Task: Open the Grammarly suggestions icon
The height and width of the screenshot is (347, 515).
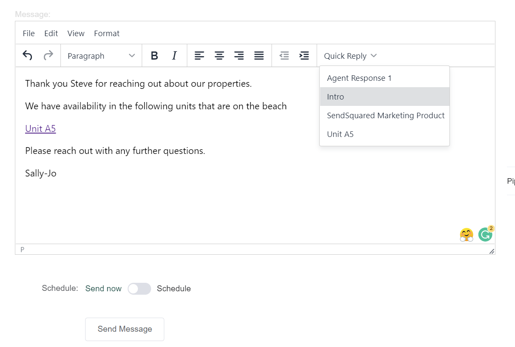Action: pos(485,234)
